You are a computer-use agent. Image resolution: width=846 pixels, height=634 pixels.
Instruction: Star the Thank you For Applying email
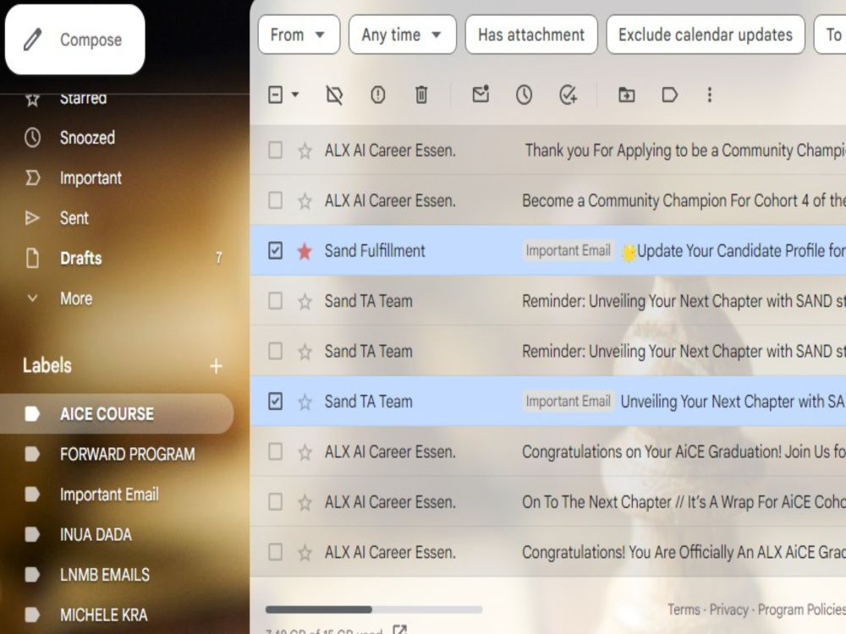point(305,151)
